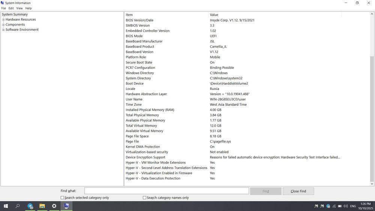Select the Components tree label
The width and height of the screenshot is (375, 211).
tap(15, 25)
